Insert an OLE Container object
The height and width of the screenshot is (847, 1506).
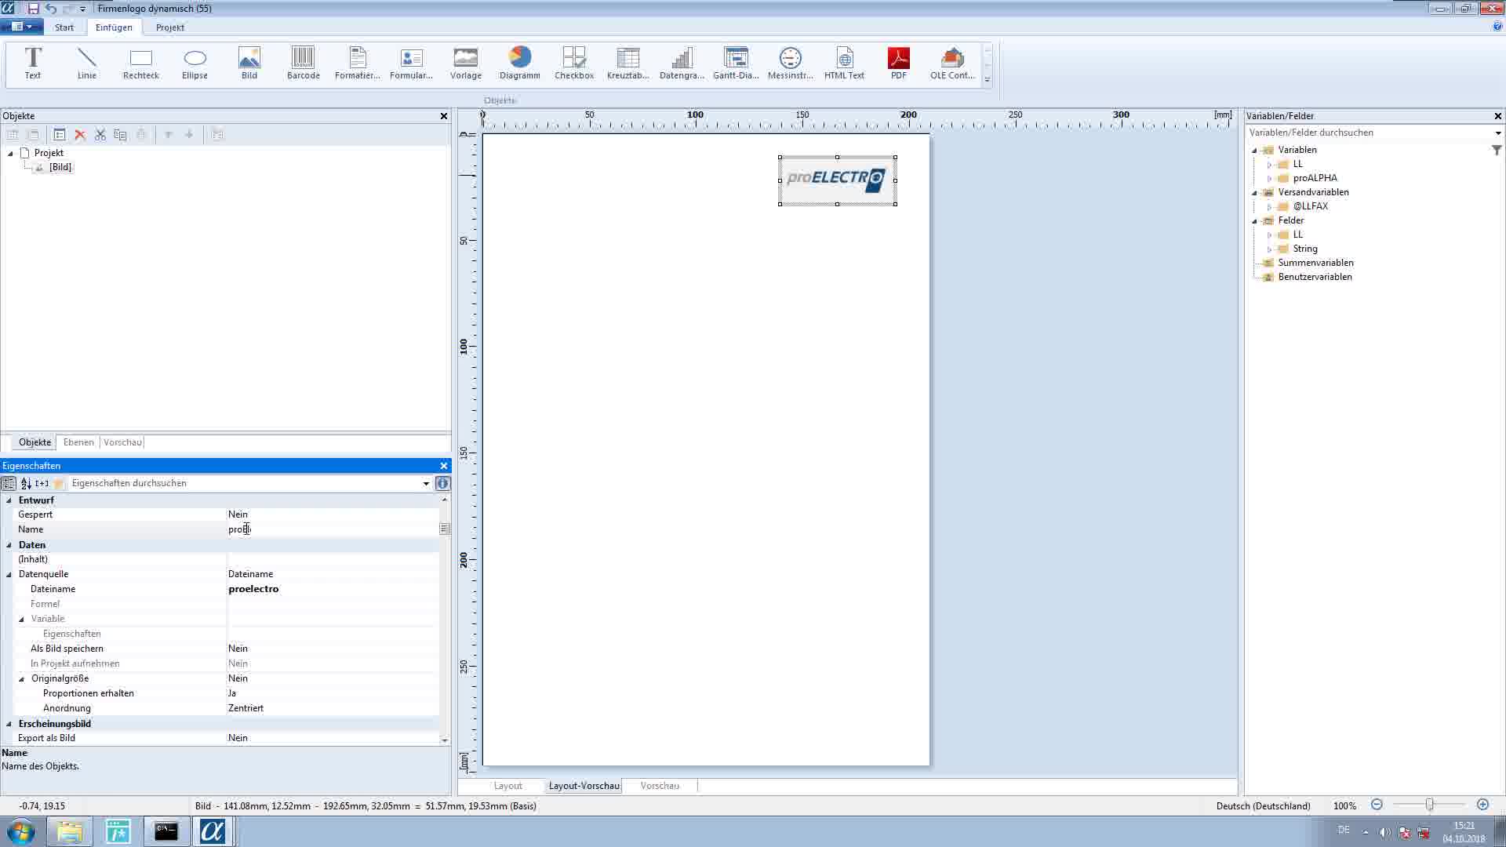tap(953, 64)
